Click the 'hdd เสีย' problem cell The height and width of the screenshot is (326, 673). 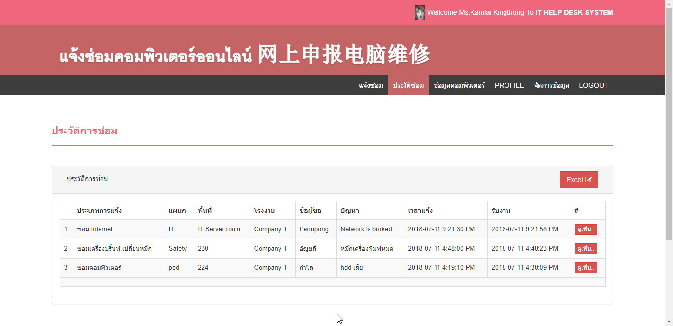[370, 268]
